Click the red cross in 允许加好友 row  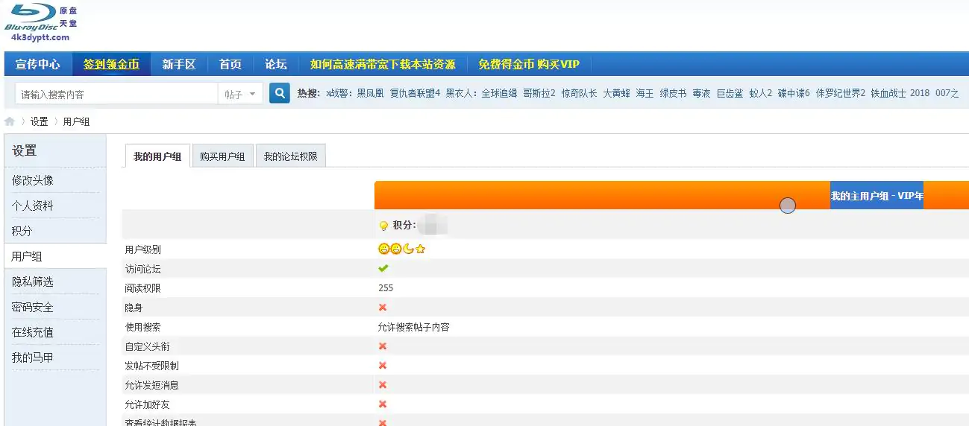383,404
